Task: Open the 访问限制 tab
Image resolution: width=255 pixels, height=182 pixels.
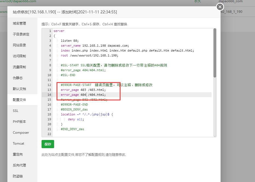Action: [19, 56]
